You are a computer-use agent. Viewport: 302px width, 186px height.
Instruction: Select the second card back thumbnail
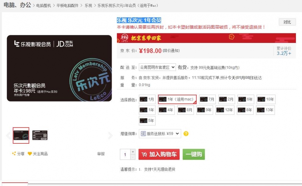pos(40,135)
